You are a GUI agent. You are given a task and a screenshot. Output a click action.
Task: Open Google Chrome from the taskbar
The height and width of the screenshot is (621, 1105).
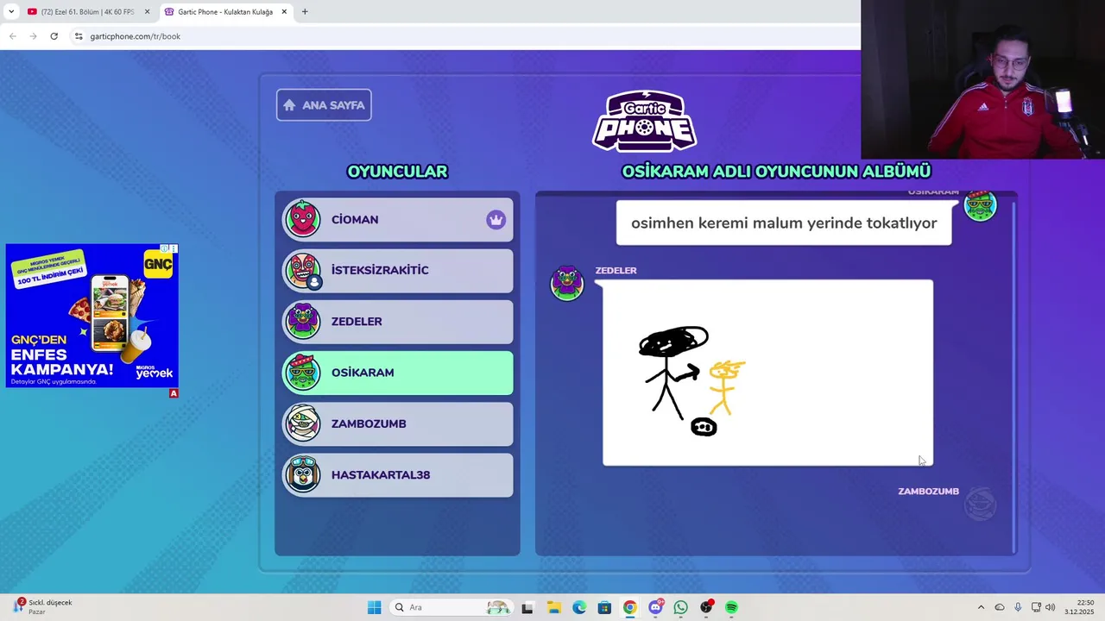(630, 607)
